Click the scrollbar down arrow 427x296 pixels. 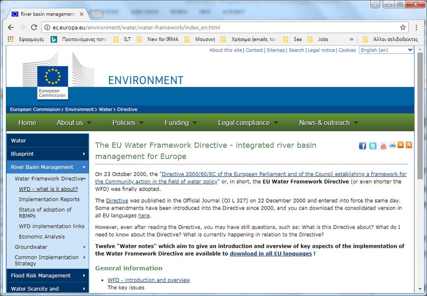(420, 289)
